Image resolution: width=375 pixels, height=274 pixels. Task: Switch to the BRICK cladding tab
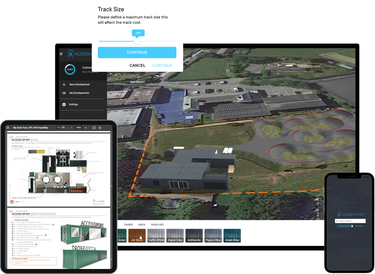[x=142, y=225]
